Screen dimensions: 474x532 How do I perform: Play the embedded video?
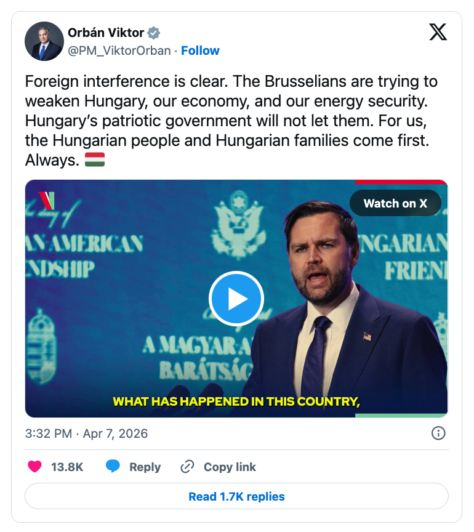[x=236, y=299]
